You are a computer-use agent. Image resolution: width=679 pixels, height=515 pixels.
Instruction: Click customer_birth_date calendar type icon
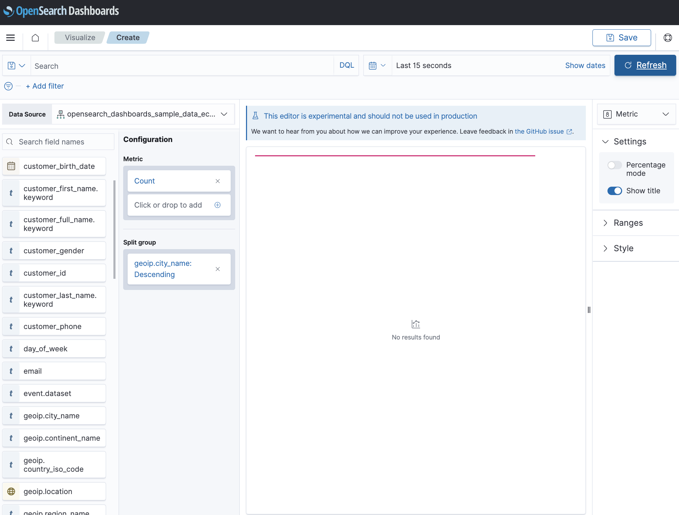coord(11,166)
